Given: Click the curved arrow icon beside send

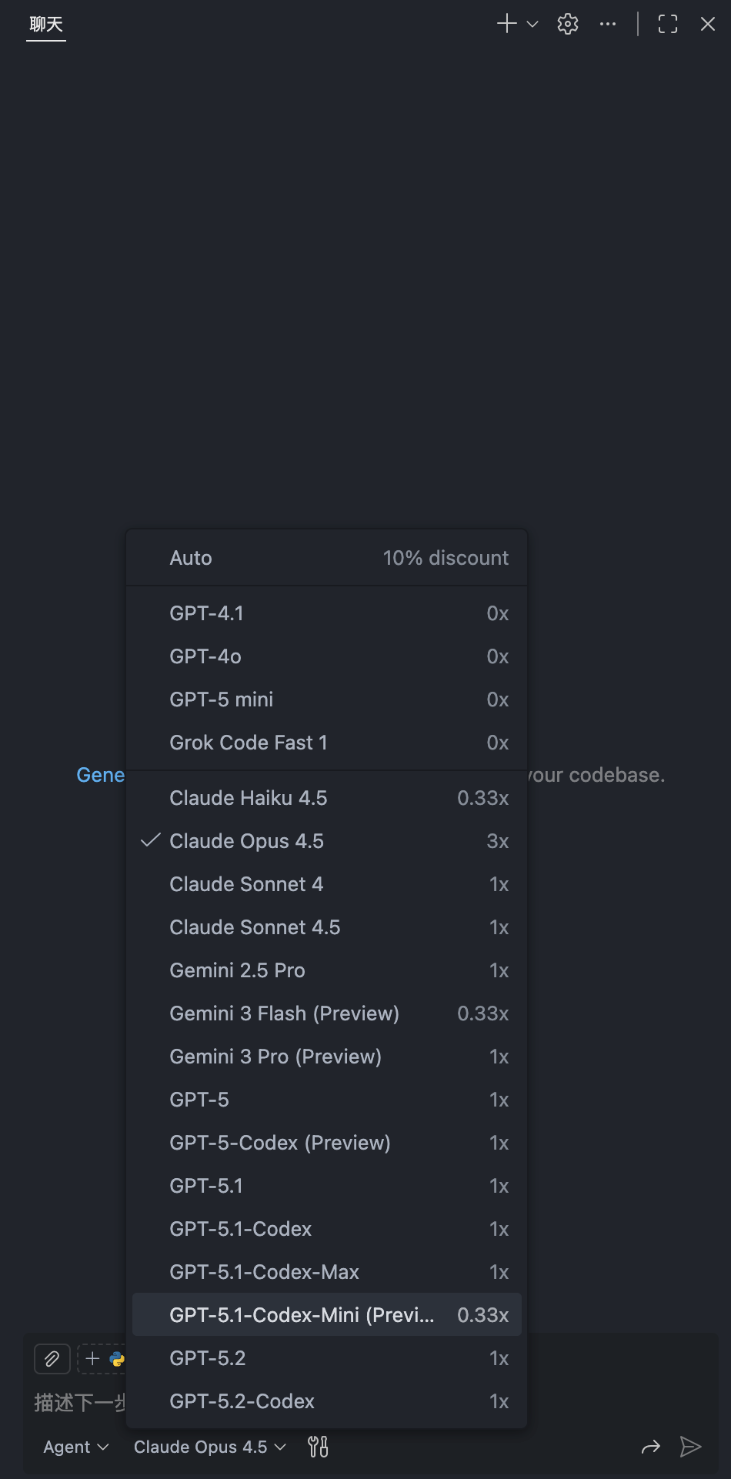Looking at the screenshot, I should click(651, 1447).
